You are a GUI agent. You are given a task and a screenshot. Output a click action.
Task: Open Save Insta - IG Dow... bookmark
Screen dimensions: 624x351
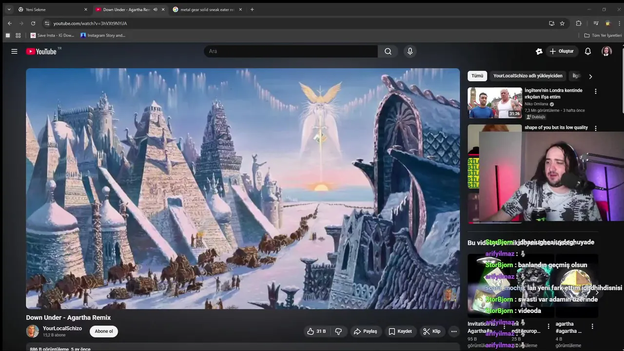coord(52,36)
